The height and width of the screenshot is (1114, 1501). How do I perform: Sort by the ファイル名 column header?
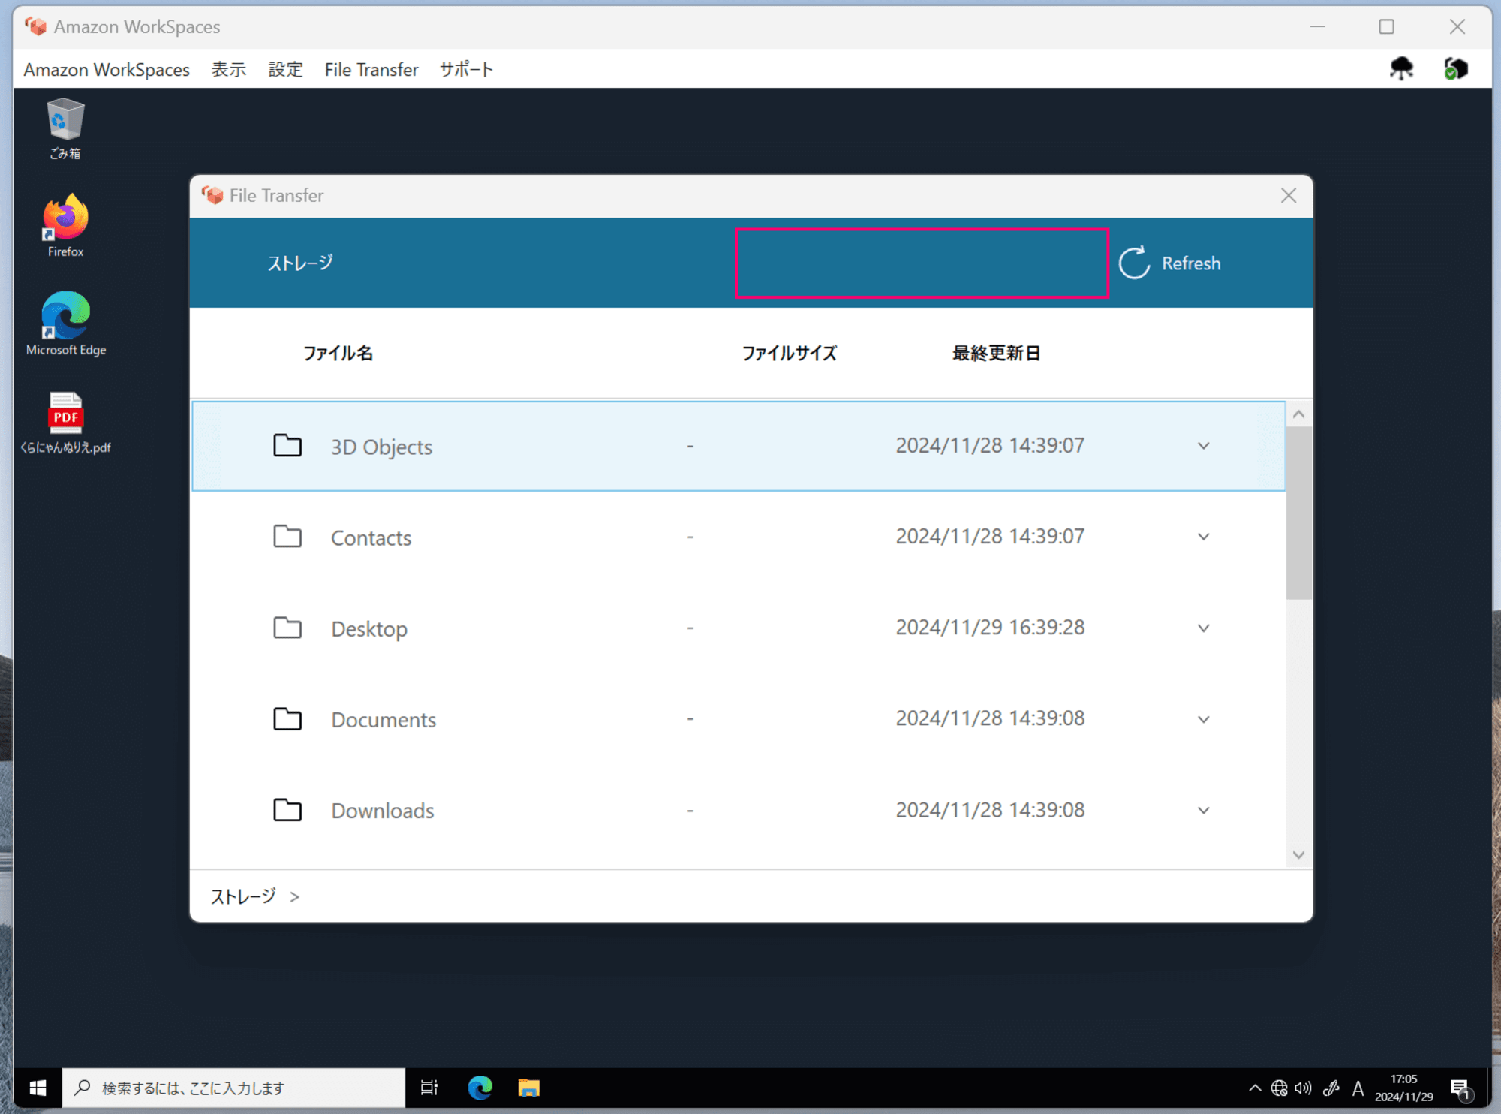(338, 353)
